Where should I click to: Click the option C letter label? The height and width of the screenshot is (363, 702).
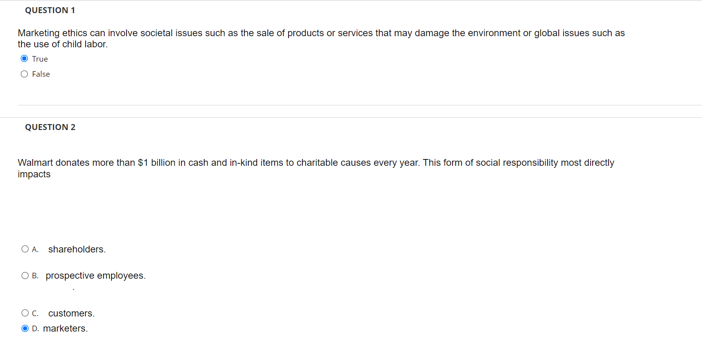[x=35, y=313]
